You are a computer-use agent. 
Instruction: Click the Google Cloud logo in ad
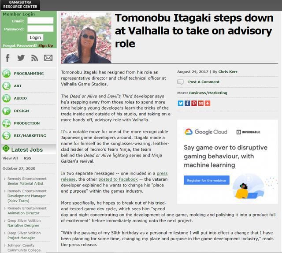point(206,132)
